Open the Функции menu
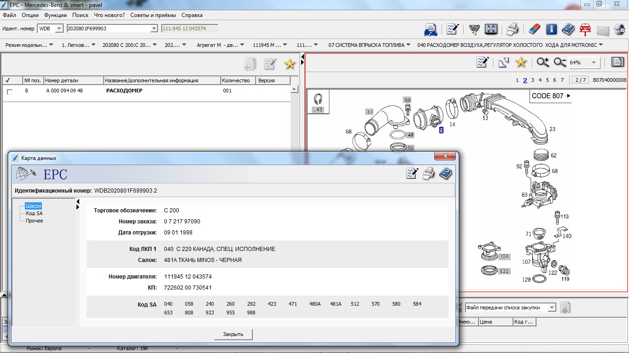This screenshot has width=629, height=353. coord(55,15)
